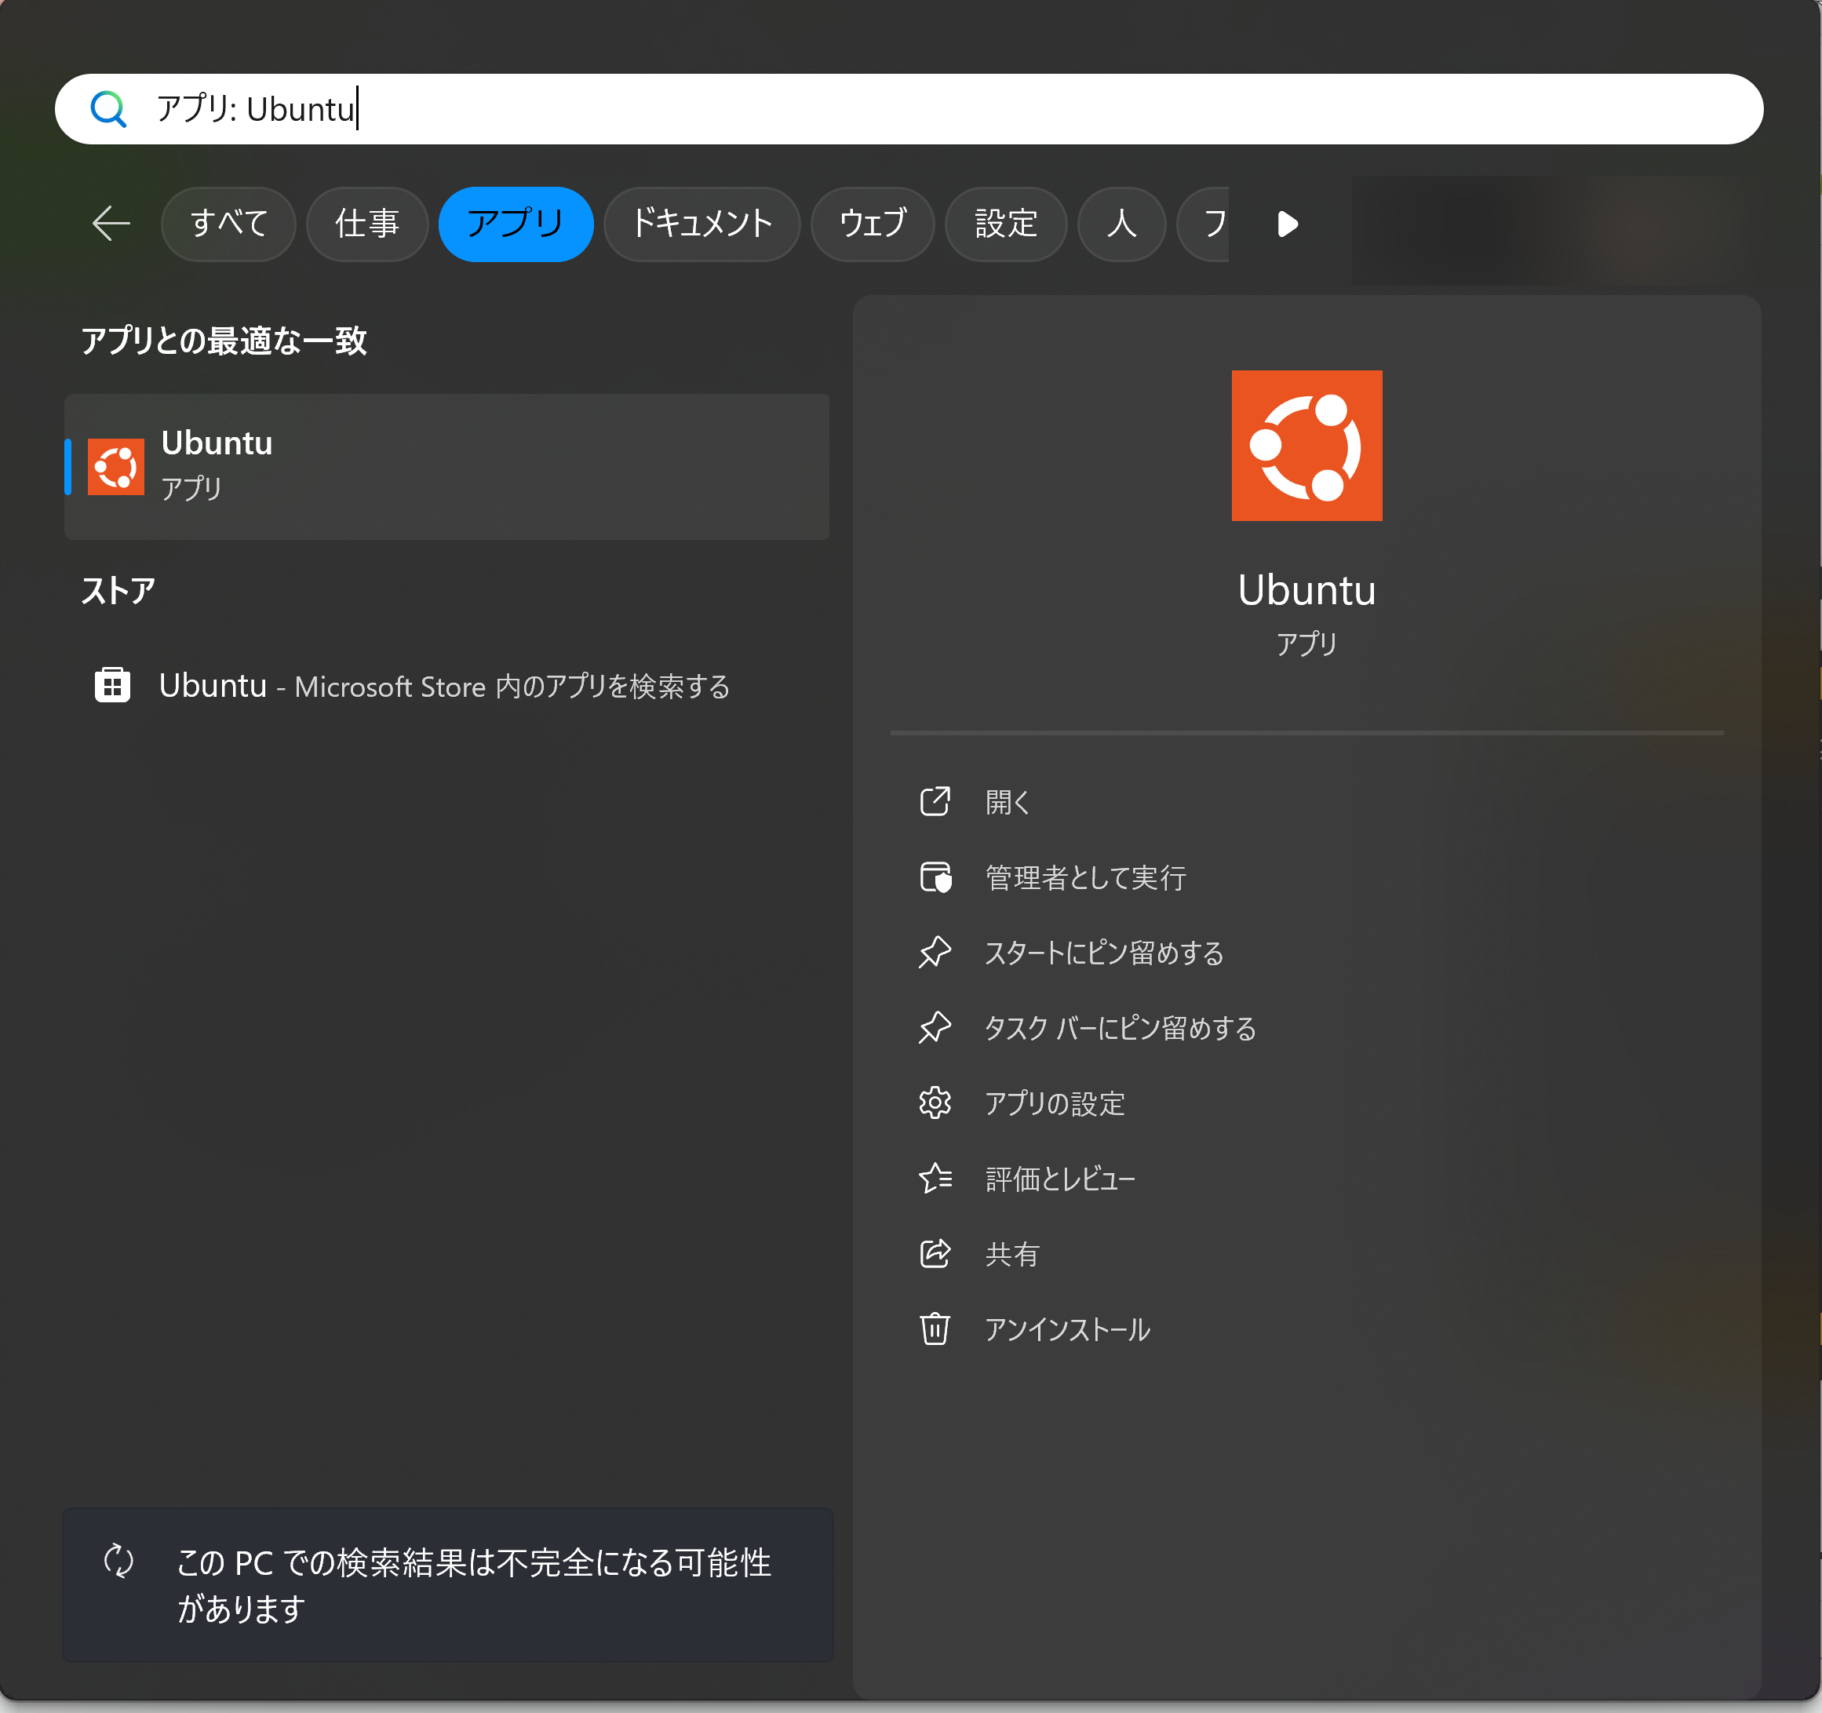Pin Ubuntu with スタートにピン留めする
Viewport: 1822px width, 1713px height.
pyautogui.click(x=1103, y=953)
